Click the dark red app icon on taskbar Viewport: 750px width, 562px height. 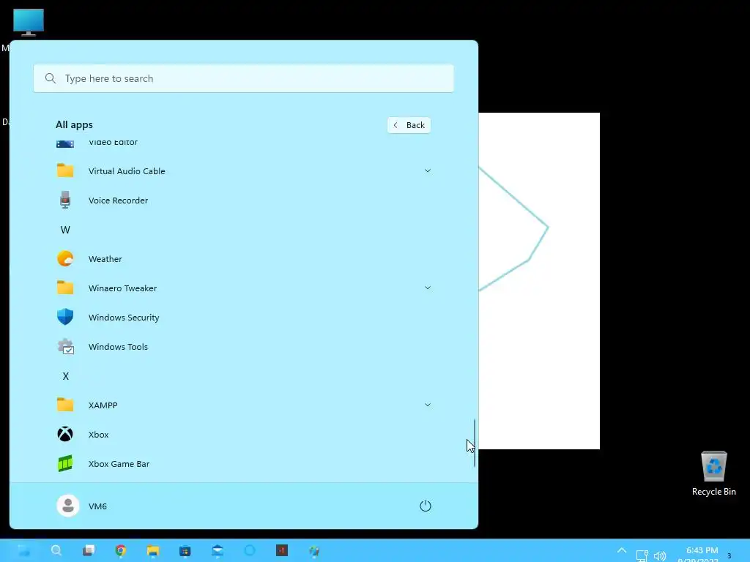(282, 550)
